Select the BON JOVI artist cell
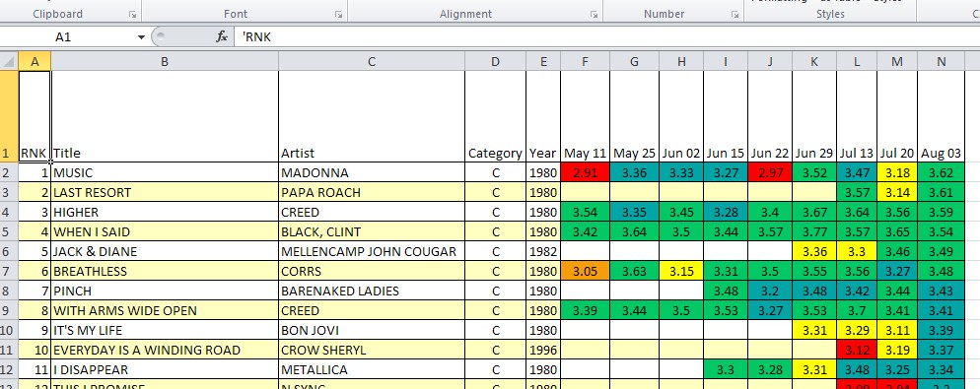The image size is (980, 389). pos(372,330)
